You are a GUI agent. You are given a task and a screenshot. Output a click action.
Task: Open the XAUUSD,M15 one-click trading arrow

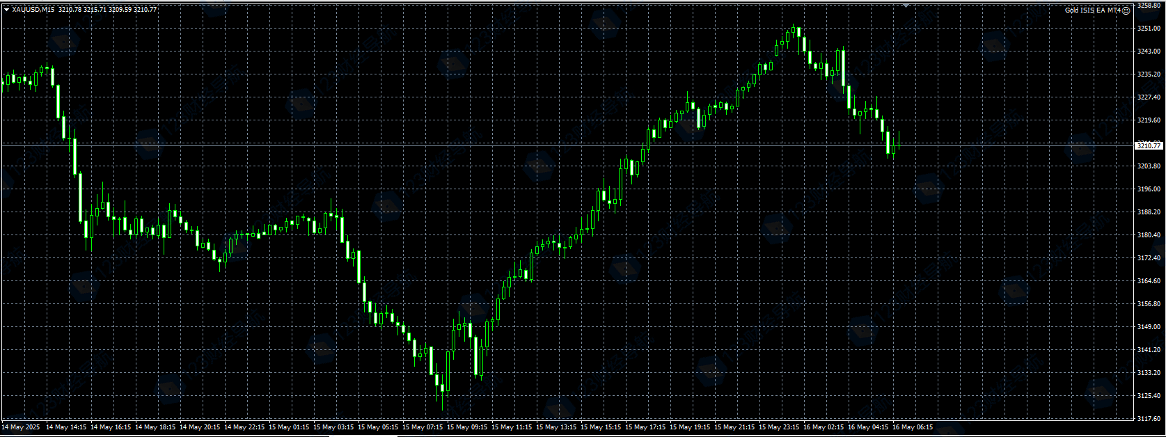point(6,10)
